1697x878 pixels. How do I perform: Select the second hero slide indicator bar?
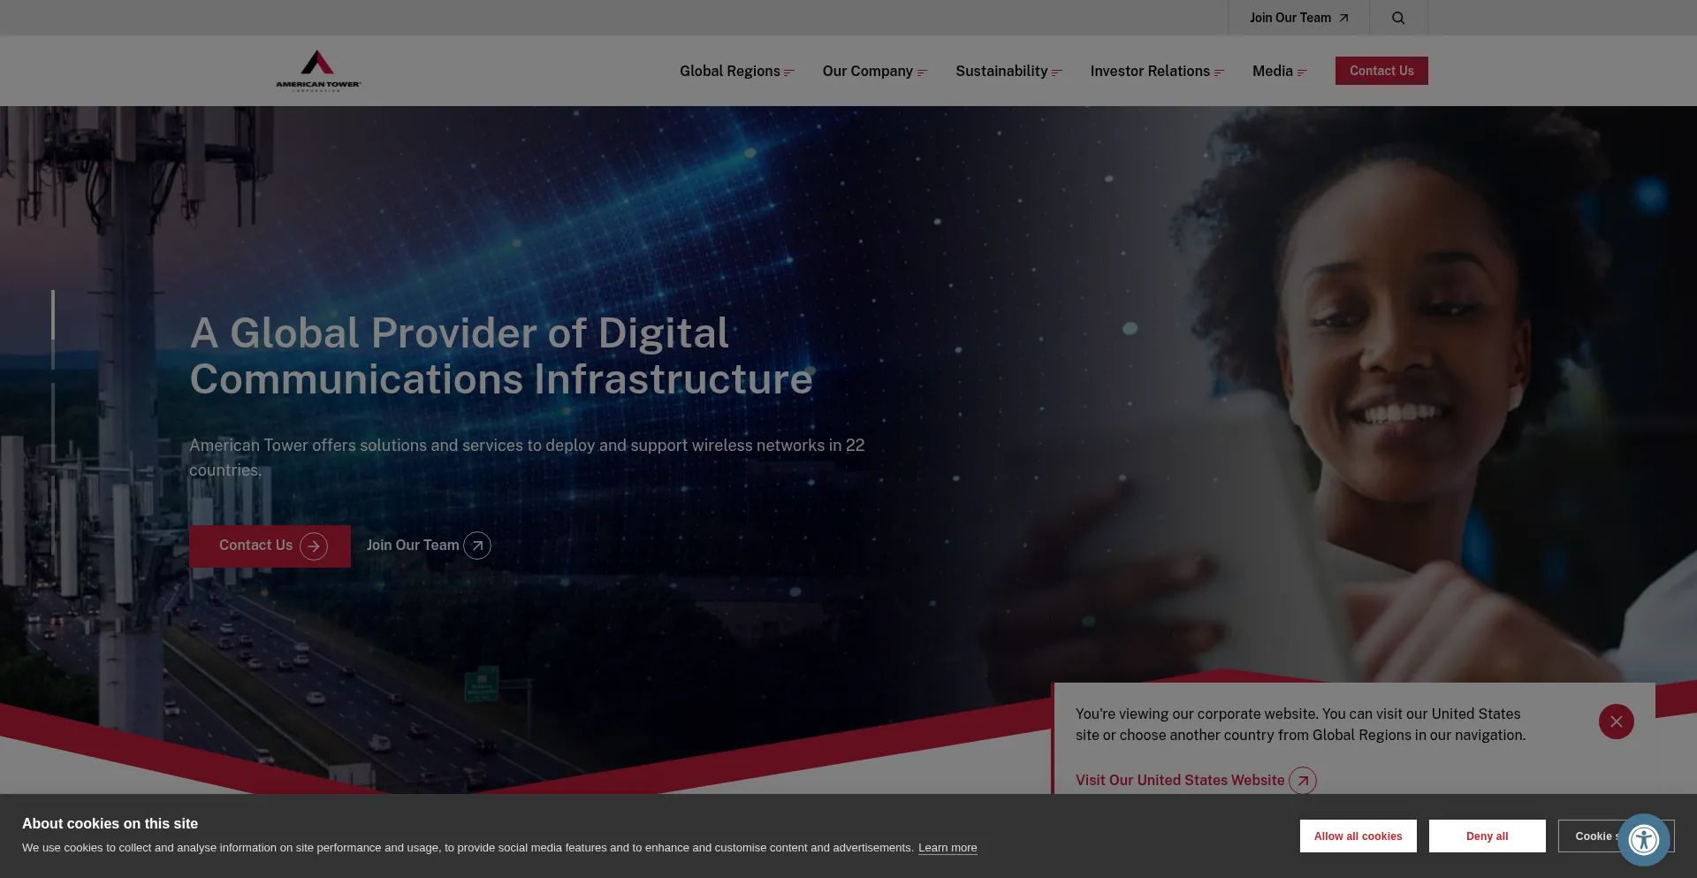(x=53, y=422)
